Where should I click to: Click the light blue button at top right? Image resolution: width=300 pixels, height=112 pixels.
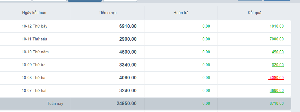[250, 0]
